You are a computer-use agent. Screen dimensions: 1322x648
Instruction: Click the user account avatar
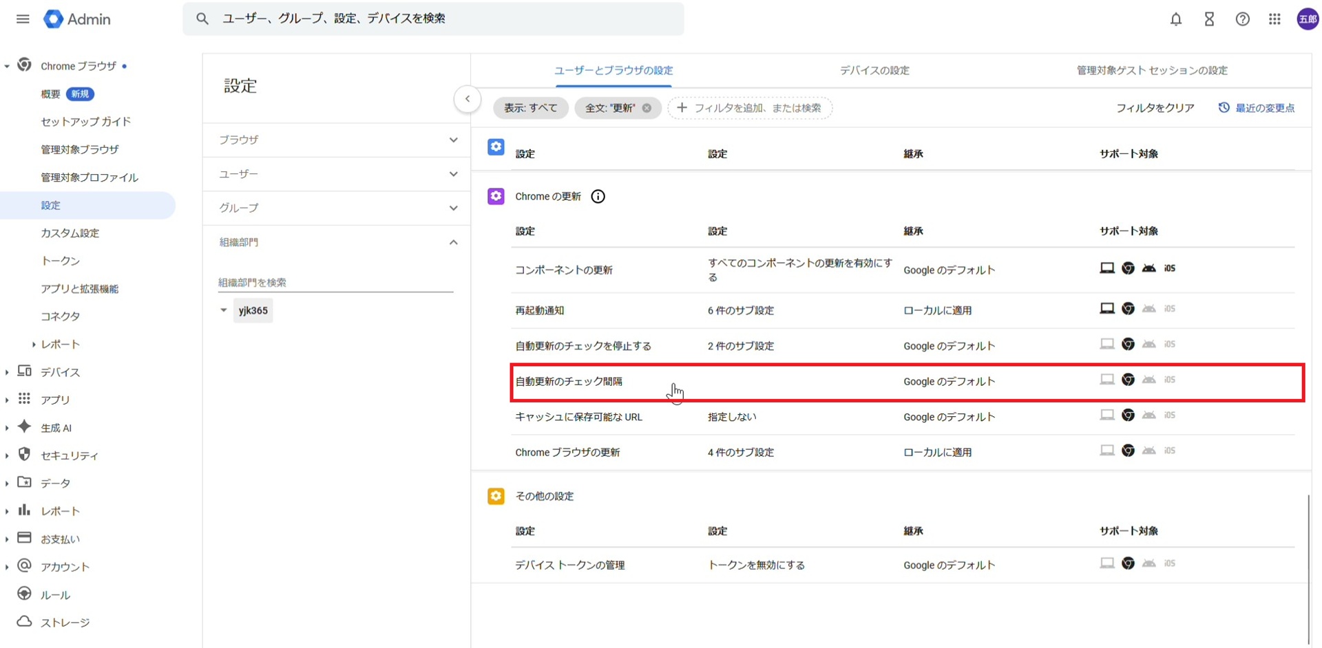tap(1307, 19)
